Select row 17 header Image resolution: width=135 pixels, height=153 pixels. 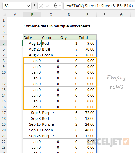tap(4, 113)
